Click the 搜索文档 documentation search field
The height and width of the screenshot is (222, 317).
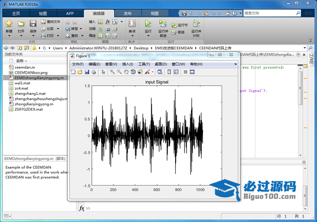[x=270, y=13]
